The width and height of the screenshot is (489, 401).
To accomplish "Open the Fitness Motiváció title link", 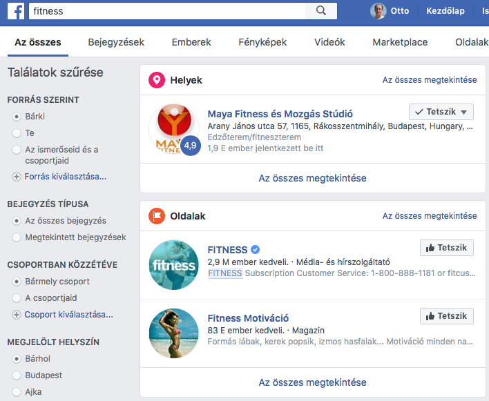I will tap(248, 318).
